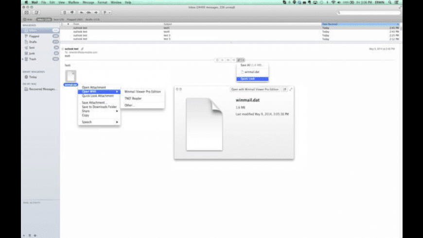The image size is (423, 238).
Task: Choose Quick Look in attachment popup
Action: click(252, 79)
